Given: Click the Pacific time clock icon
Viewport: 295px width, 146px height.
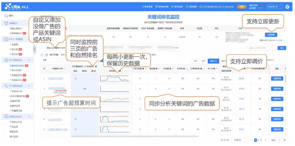Looking at the screenshot, I should 201,7.
